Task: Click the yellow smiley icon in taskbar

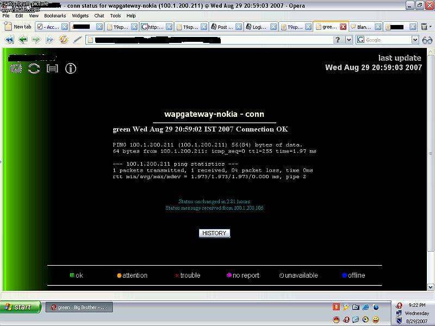Action: 375,319
